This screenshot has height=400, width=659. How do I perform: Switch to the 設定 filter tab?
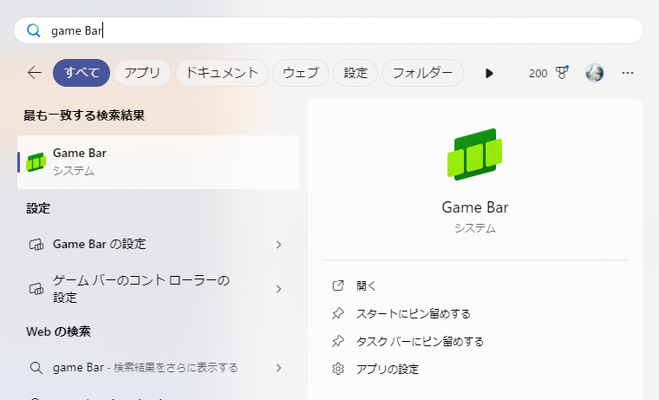(356, 73)
